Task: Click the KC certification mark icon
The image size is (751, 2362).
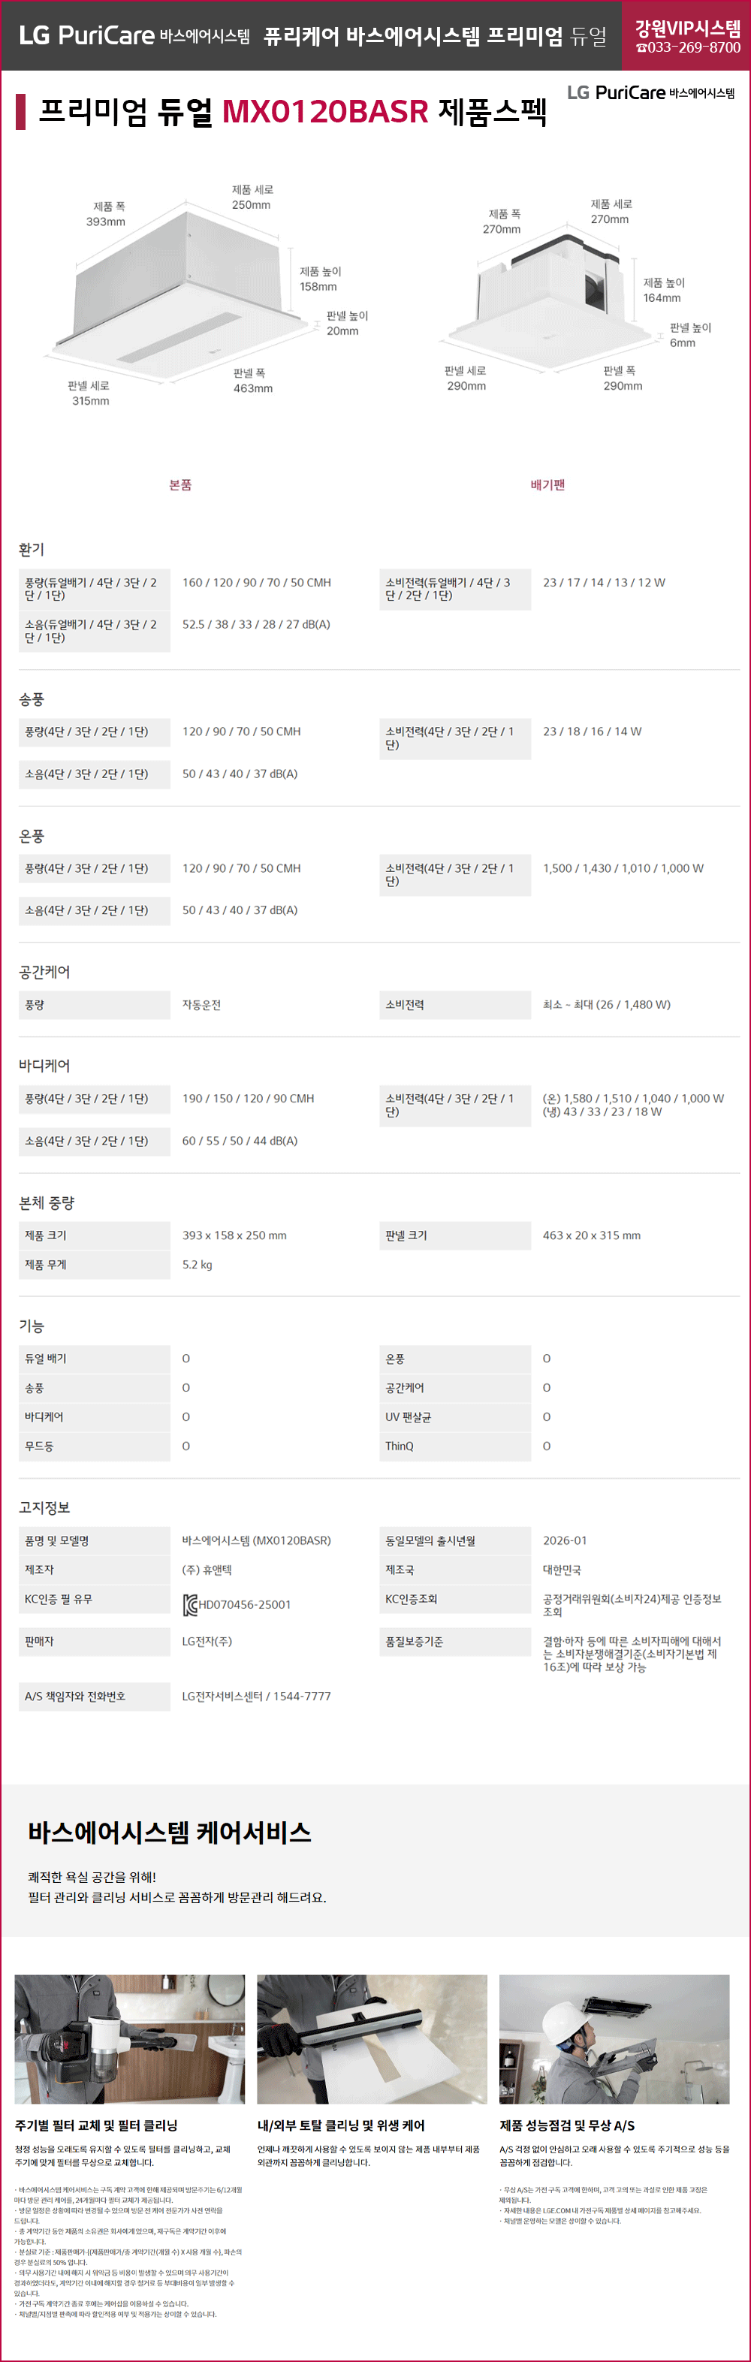Action: pyautogui.click(x=190, y=1605)
